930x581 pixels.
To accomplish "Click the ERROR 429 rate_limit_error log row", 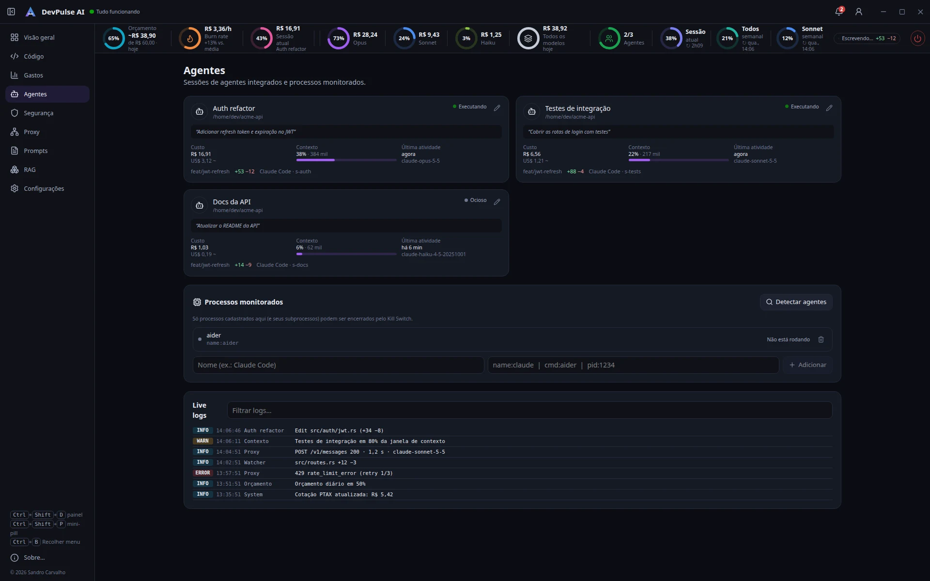I will [x=512, y=473].
